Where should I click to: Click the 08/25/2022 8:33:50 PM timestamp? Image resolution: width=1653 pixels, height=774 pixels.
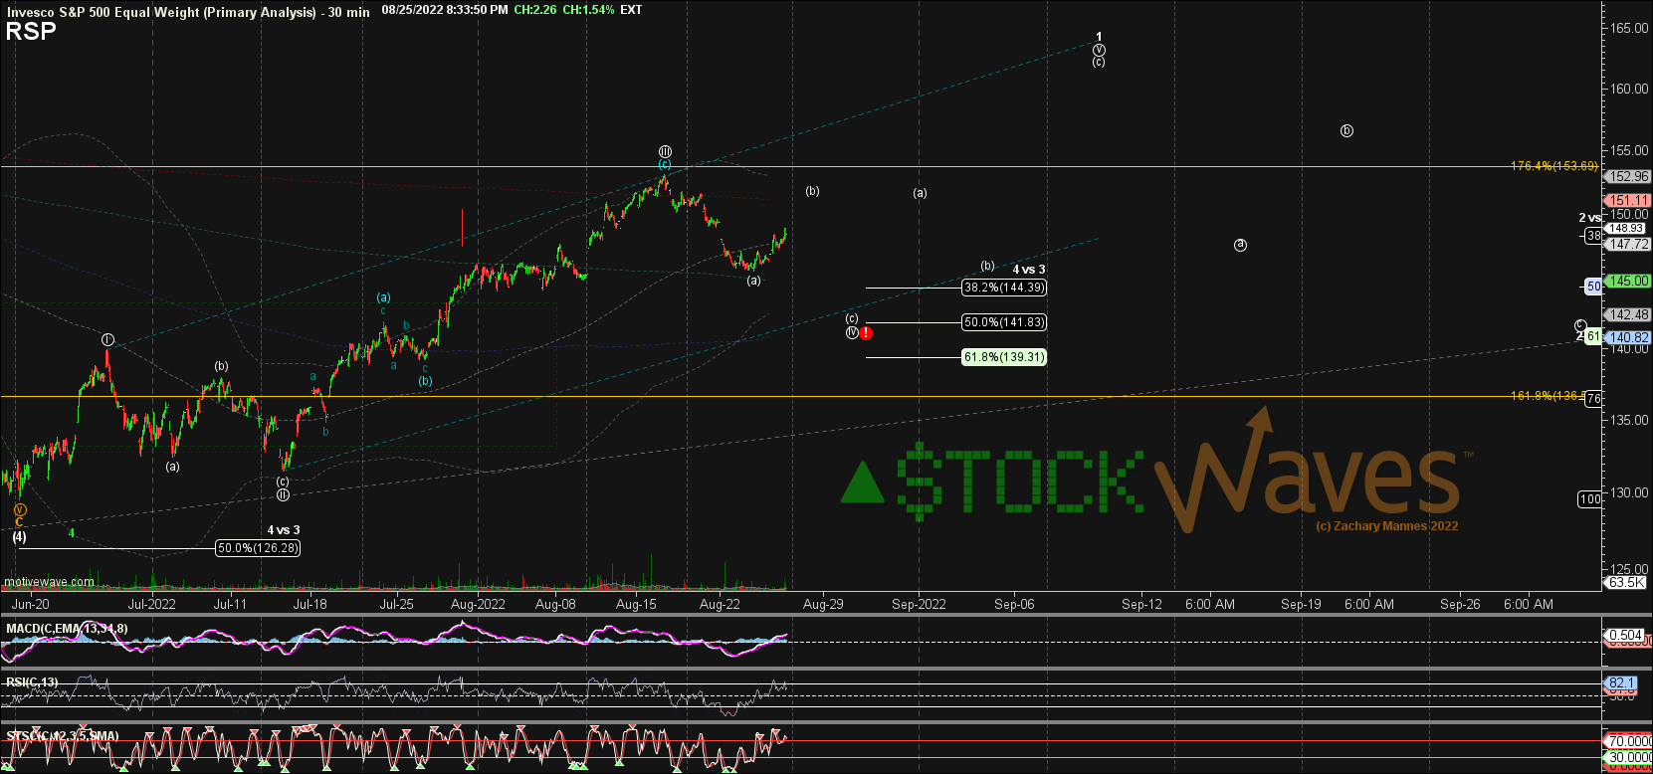pos(444,10)
